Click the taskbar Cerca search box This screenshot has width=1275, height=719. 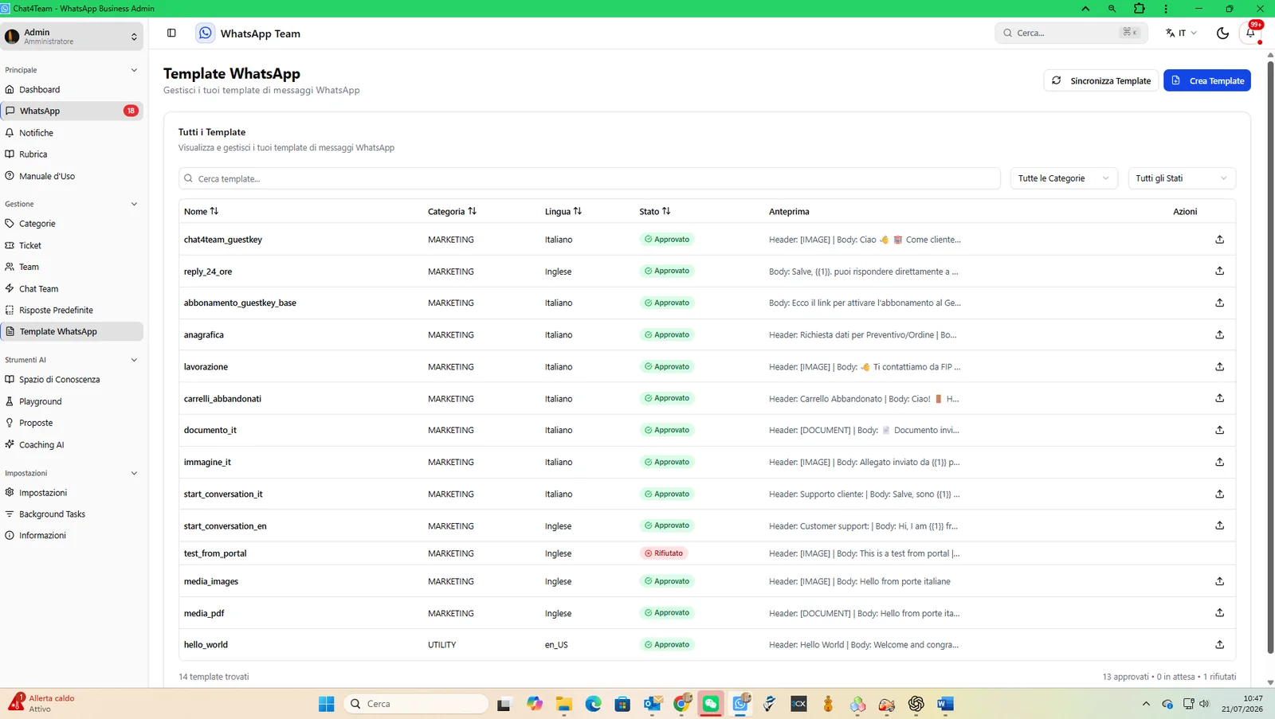coord(416,704)
